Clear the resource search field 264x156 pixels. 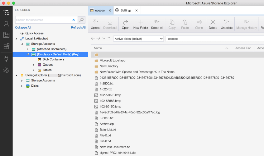[x=74, y=20]
